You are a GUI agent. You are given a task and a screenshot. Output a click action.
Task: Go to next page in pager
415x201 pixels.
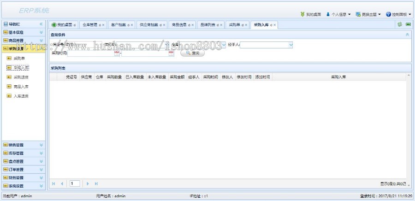click(x=88, y=183)
